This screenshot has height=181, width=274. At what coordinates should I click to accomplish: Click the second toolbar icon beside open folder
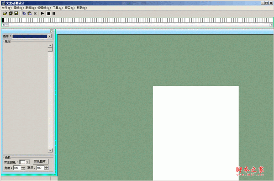click(x=11, y=13)
